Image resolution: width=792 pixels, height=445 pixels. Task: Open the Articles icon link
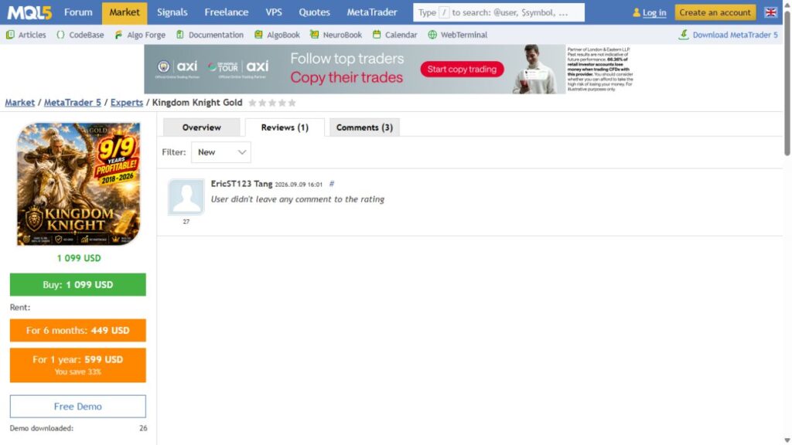pyautogui.click(x=10, y=35)
